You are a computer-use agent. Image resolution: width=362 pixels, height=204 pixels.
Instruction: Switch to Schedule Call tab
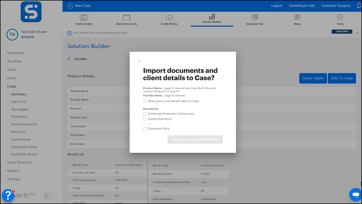tap(255, 19)
